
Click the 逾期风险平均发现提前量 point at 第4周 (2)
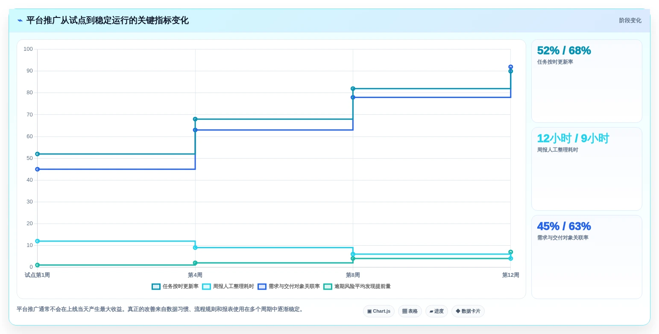point(195,263)
